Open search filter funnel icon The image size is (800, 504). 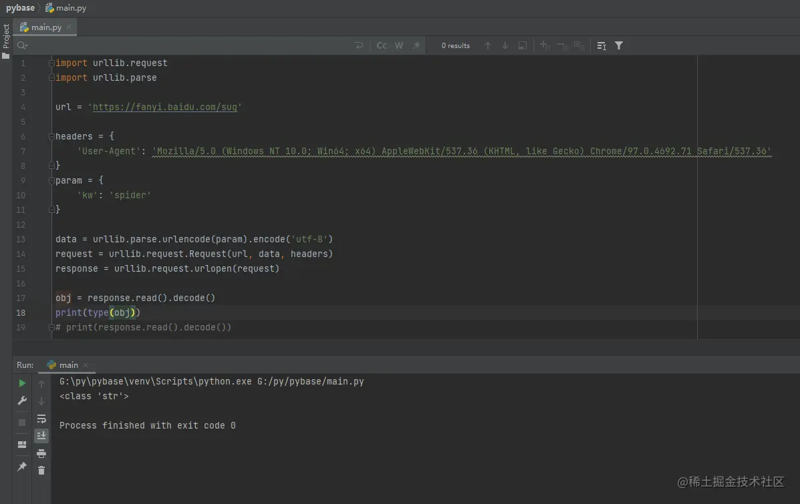pos(619,45)
